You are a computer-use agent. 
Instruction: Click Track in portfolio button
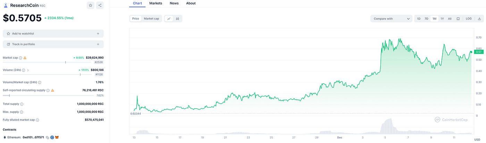click(x=53, y=44)
